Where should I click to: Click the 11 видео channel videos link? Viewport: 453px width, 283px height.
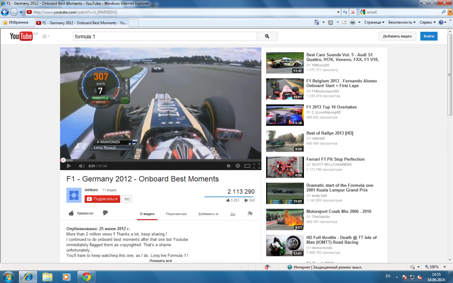109,190
